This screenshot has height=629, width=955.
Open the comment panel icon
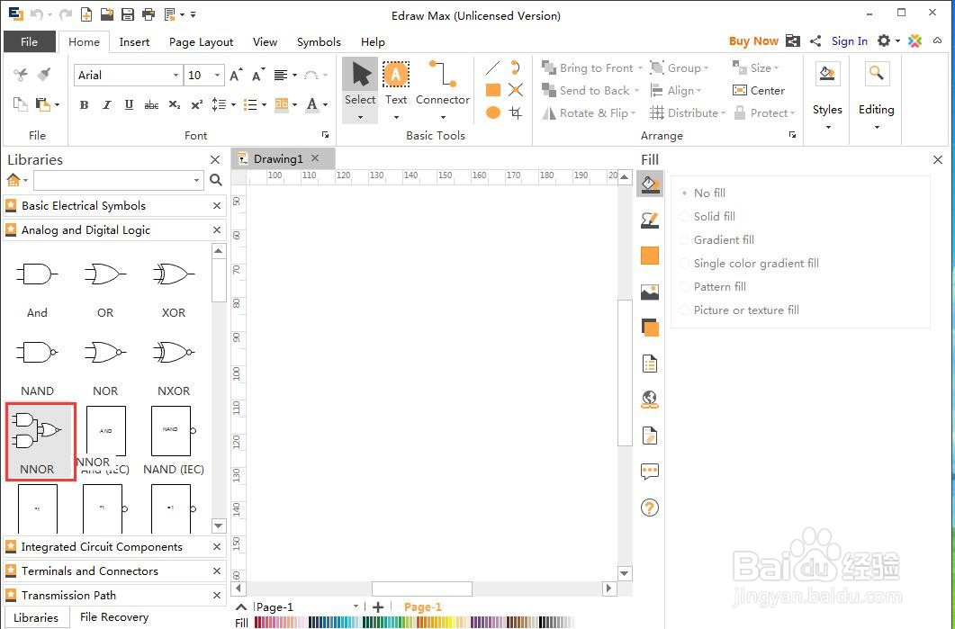click(650, 472)
